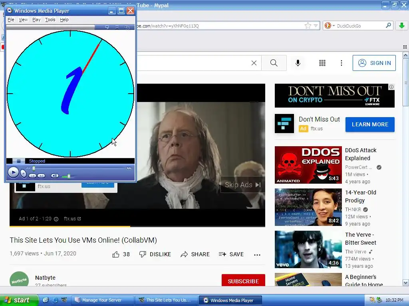Click the SHARE button

pyautogui.click(x=195, y=254)
